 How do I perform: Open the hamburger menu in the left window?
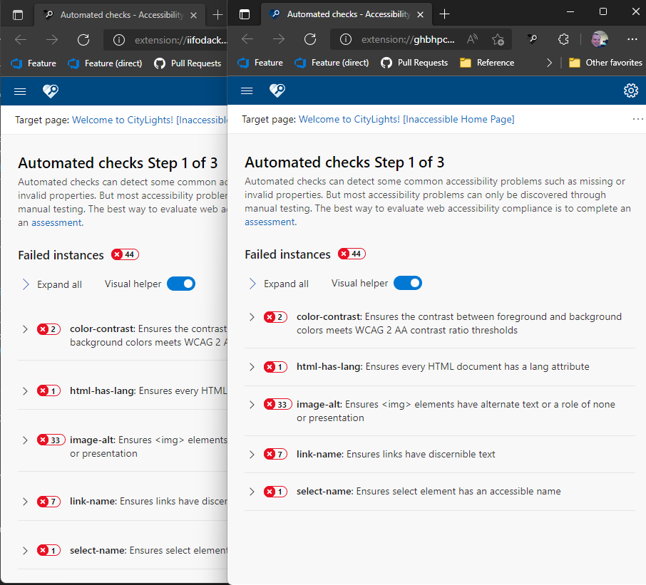pos(20,91)
